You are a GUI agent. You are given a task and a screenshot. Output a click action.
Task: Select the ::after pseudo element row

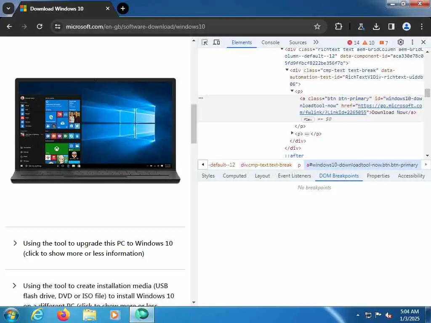(294, 156)
